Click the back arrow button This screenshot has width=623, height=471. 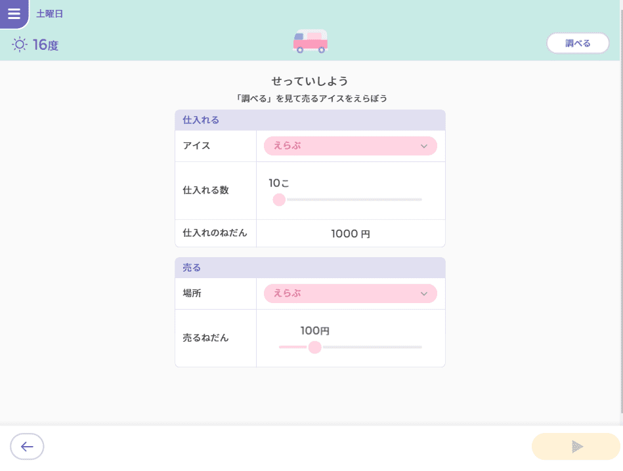(27, 446)
